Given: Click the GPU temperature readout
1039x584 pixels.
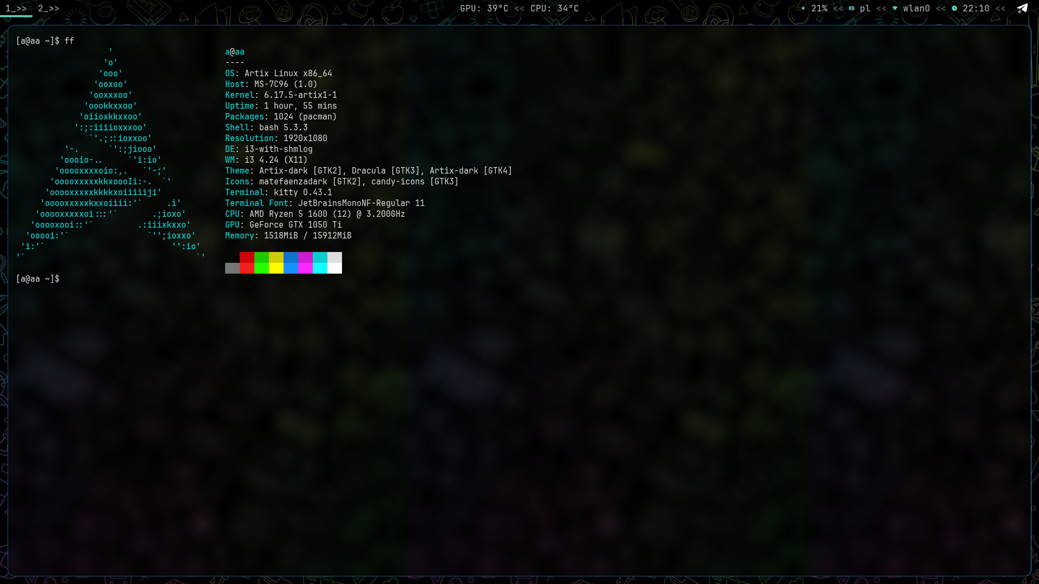Looking at the screenshot, I should (x=484, y=8).
